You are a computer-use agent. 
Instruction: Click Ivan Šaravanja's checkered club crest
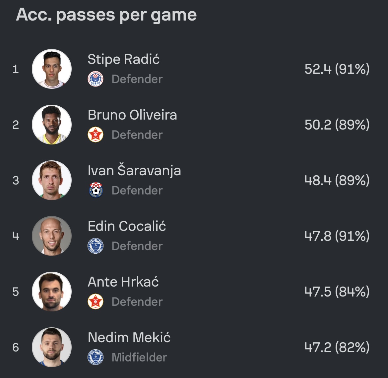tap(96, 190)
